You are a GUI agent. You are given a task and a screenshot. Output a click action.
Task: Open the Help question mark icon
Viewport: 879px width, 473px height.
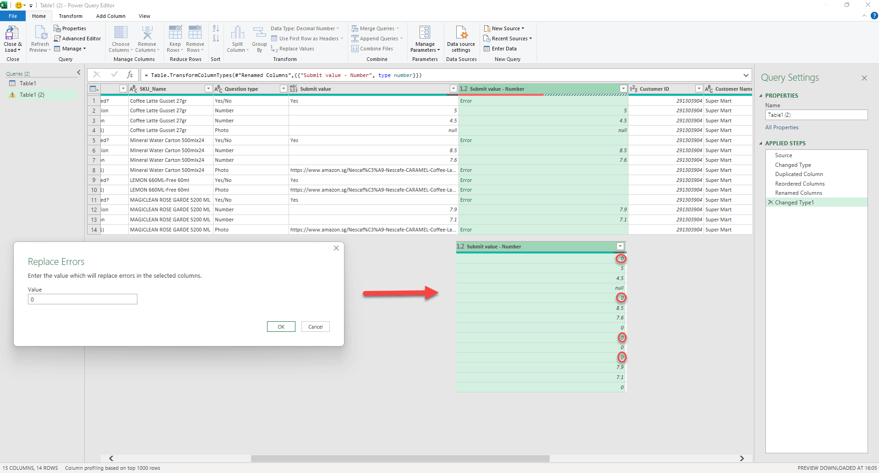[x=874, y=16]
